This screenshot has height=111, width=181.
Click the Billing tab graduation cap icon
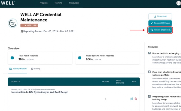32,69
